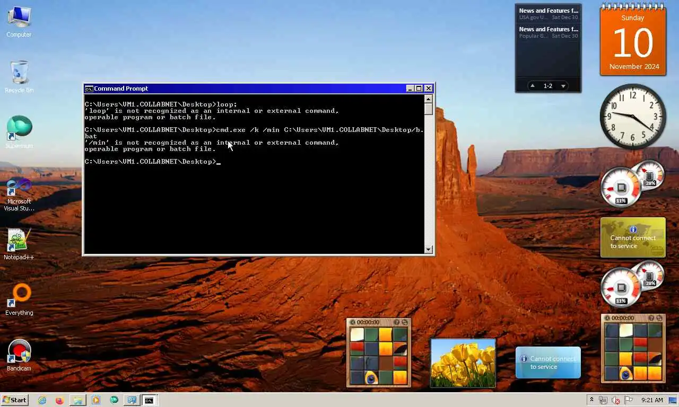Click the solve icon on puzzle beside tulips
The width and height of the screenshot is (679, 407).
click(x=405, y=322)
